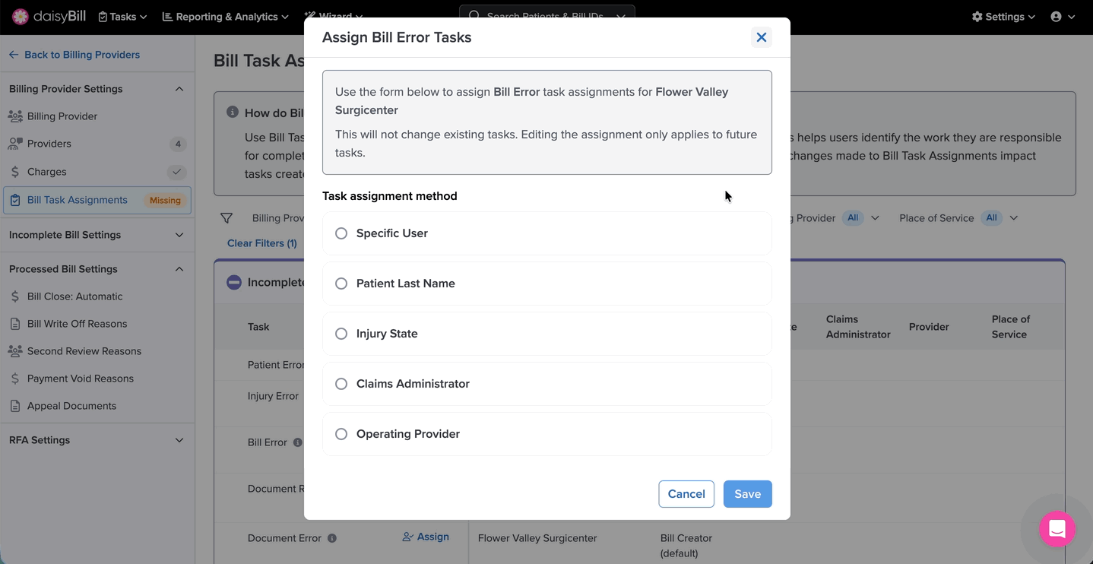Choose the Claims Administrator radio option
1093x564 pixels.
(x=341, y=384)
